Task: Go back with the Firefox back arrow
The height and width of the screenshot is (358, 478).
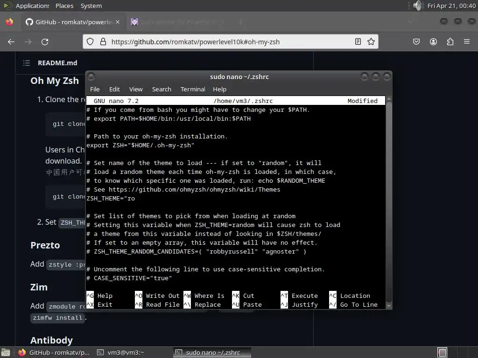Action: click(11, 41)
